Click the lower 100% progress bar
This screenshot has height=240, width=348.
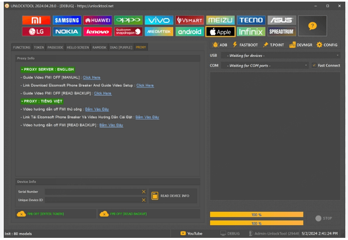(257, 223)
